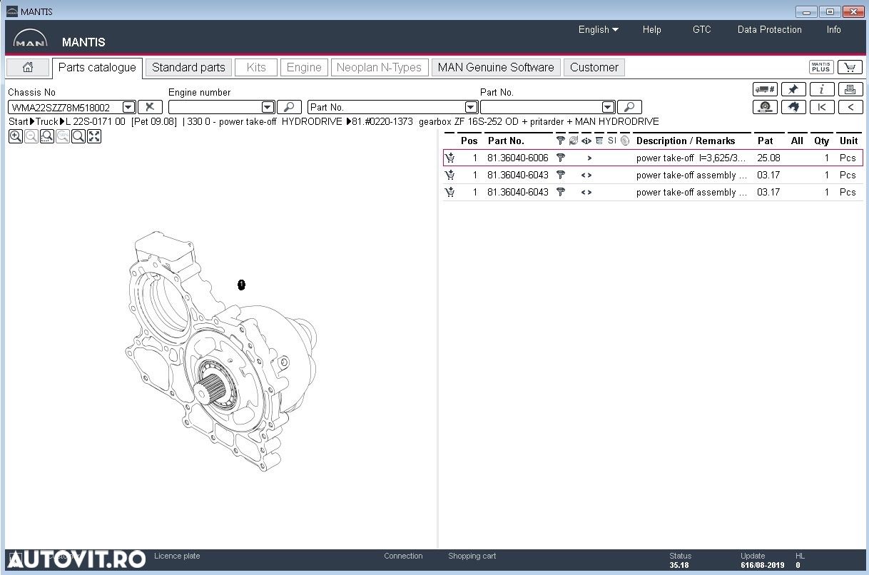Open Data Protection in the top bar

coord(770,29)
